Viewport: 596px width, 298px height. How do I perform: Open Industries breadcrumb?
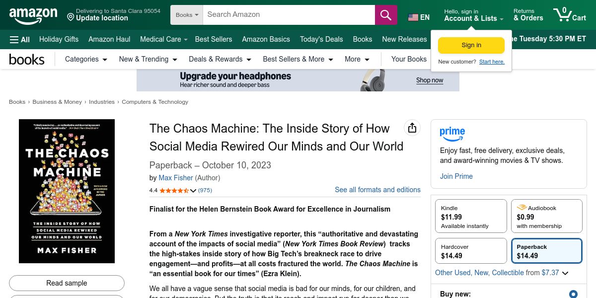click(102, 102)
